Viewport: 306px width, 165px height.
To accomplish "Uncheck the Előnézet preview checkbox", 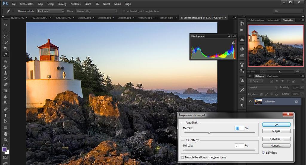I will 264,153.
